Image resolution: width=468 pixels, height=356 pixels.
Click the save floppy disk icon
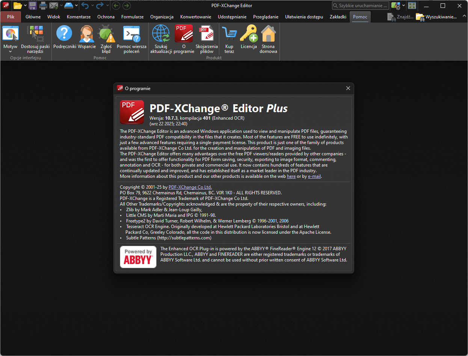(x=33, y=5)
